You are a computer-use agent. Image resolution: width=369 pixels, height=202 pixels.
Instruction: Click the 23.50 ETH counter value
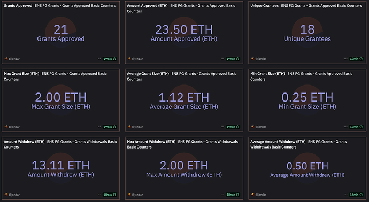[184, 29]
